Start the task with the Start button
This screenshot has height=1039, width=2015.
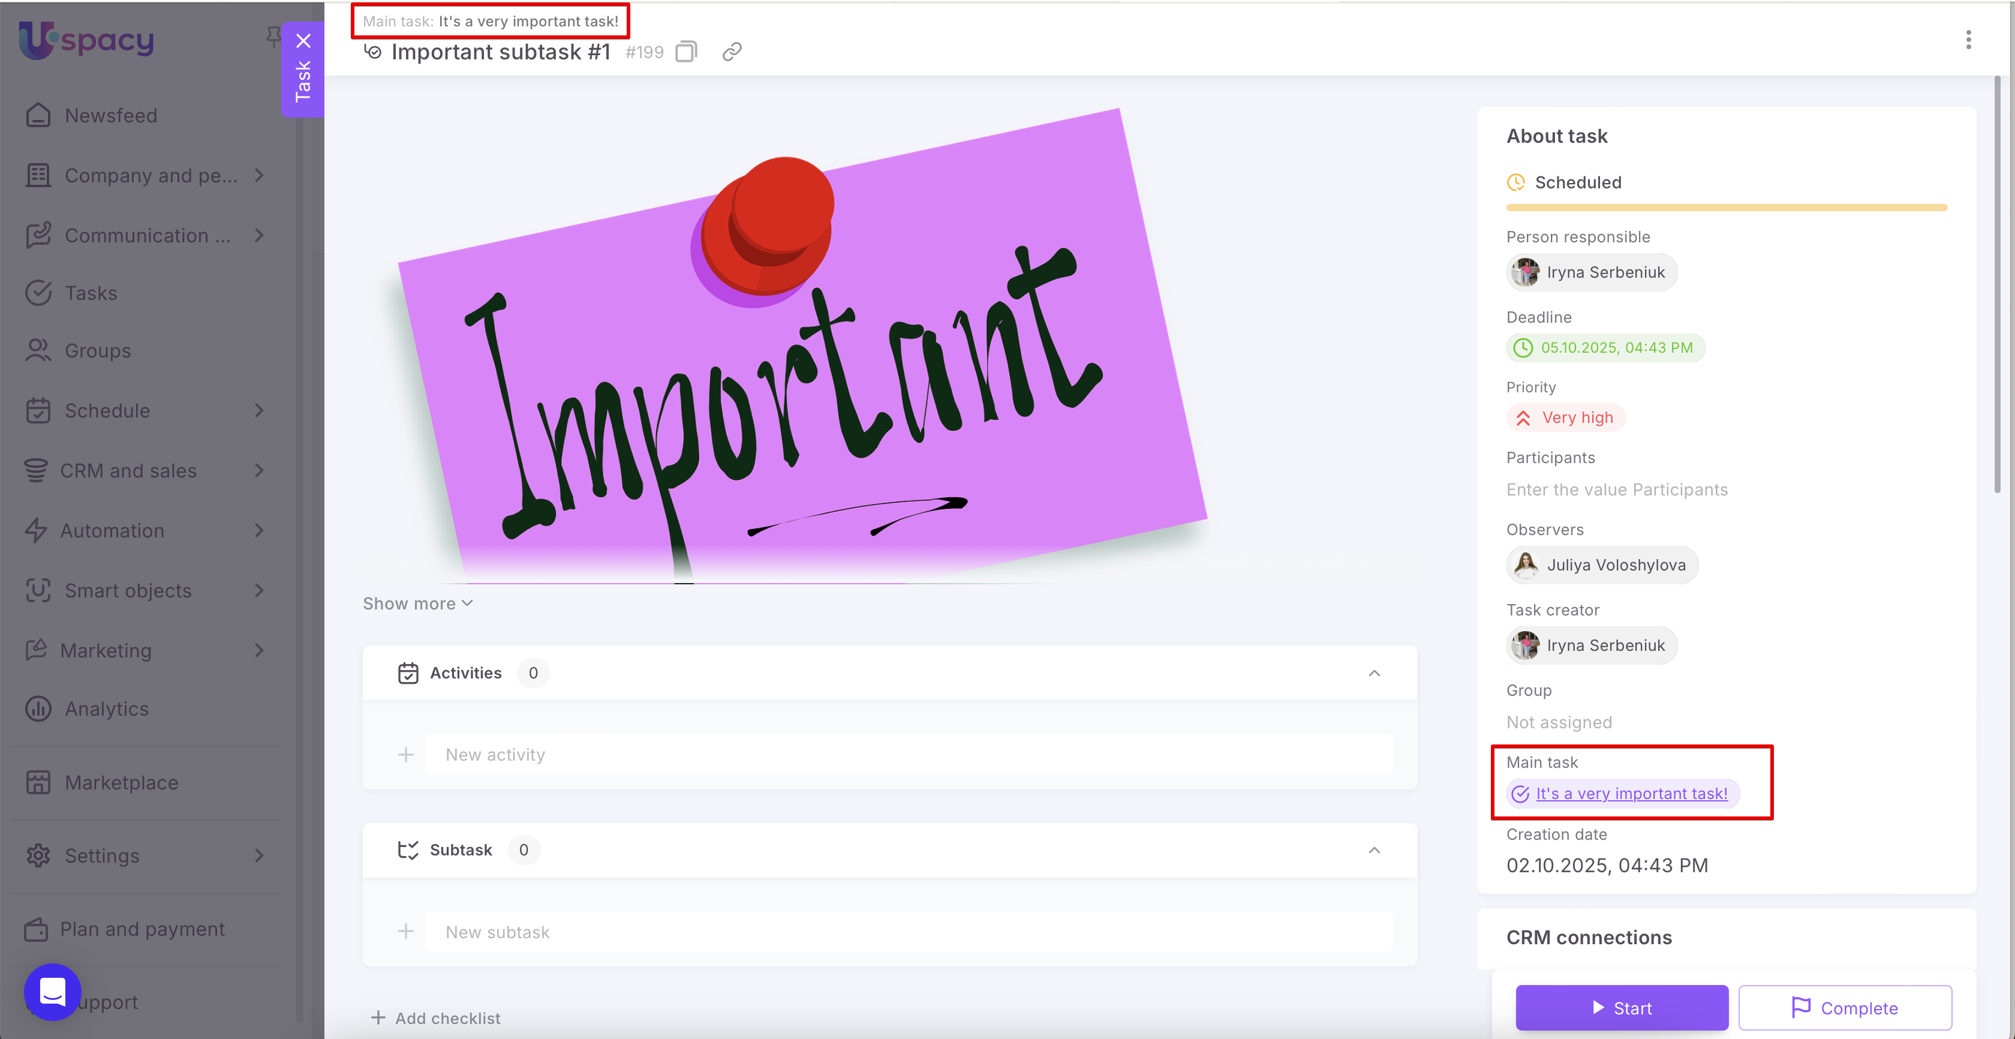(x=1622, y=1008)
